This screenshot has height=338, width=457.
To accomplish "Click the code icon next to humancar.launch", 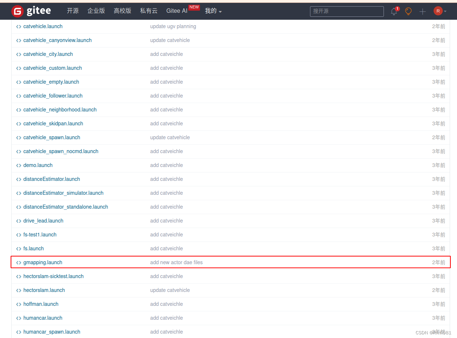I will point(18,318).
